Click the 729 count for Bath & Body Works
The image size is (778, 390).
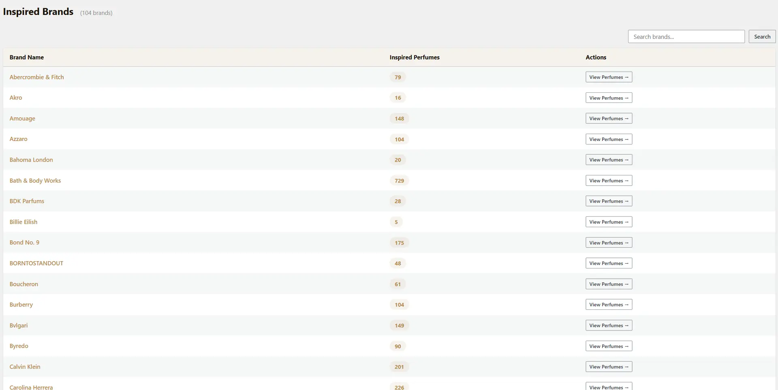pos(399,181)
